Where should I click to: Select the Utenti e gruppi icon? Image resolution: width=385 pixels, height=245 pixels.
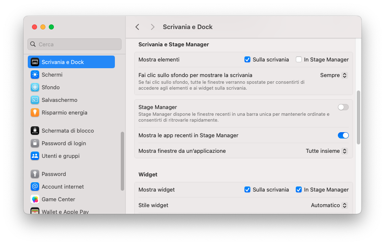pos(35,156)
